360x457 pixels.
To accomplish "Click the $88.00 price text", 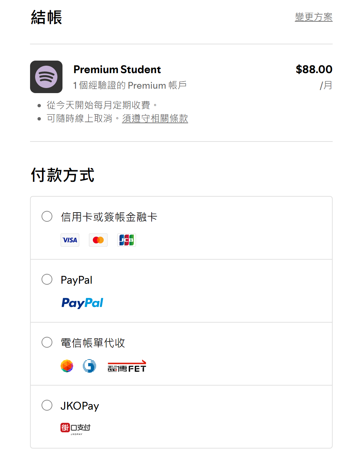I will click(314, 69).
